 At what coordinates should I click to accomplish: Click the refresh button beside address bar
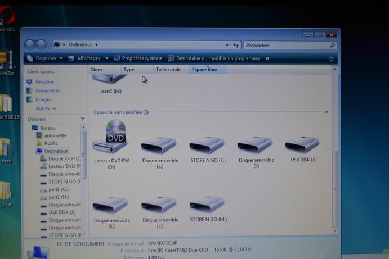click(236, 45)
